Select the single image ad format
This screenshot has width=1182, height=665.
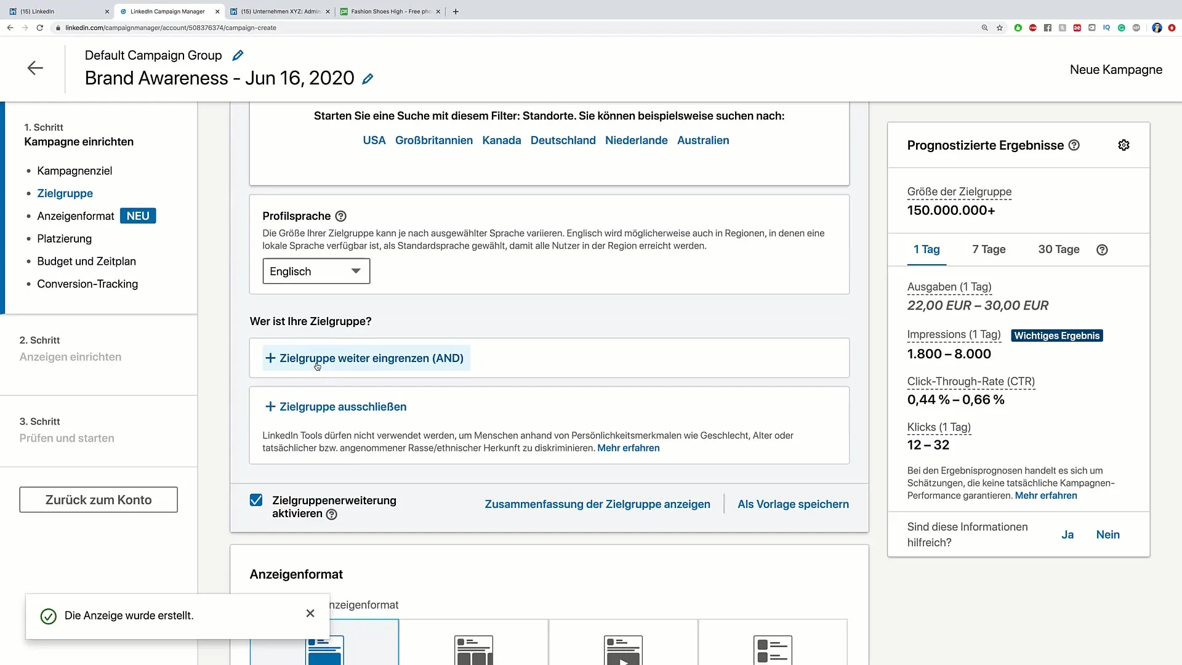pos(324,650)
